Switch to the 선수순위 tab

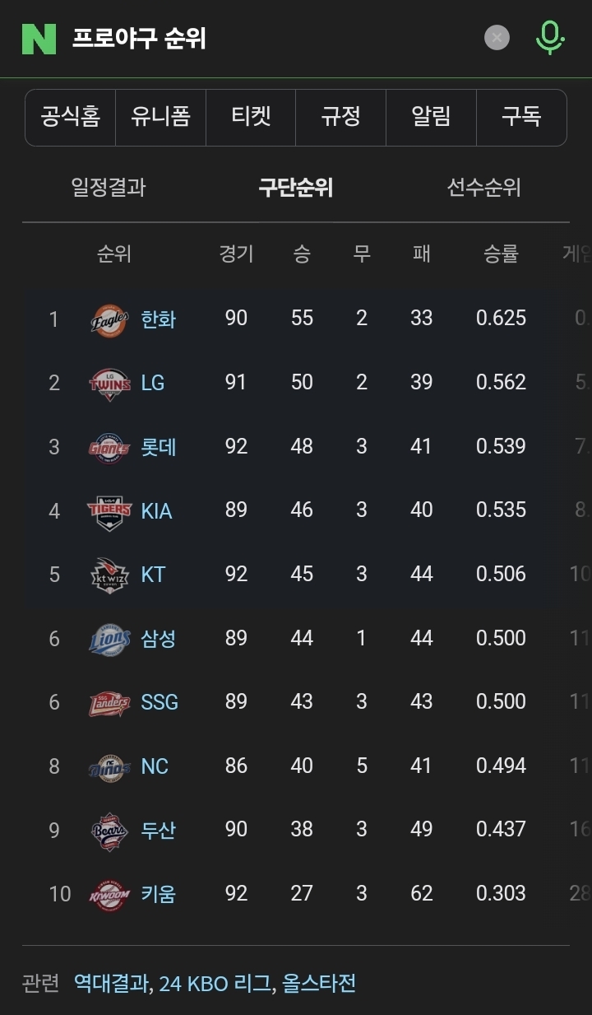[x=483, y=188]
